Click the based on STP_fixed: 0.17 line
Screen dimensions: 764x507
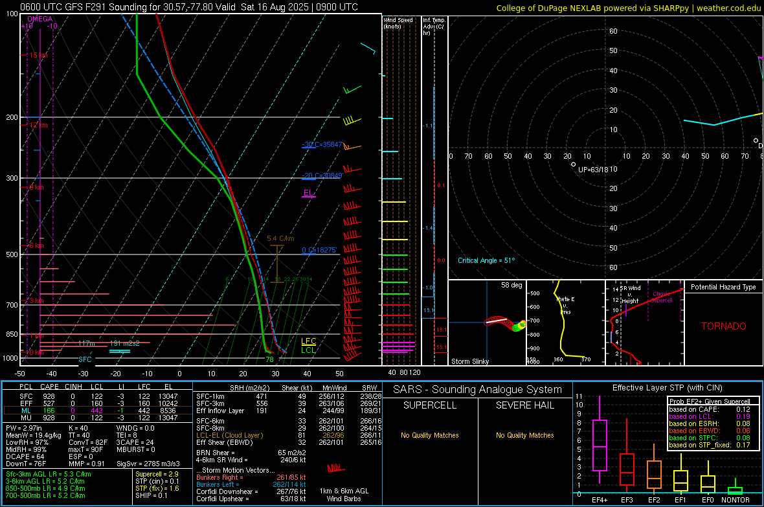tap(710, 445)
